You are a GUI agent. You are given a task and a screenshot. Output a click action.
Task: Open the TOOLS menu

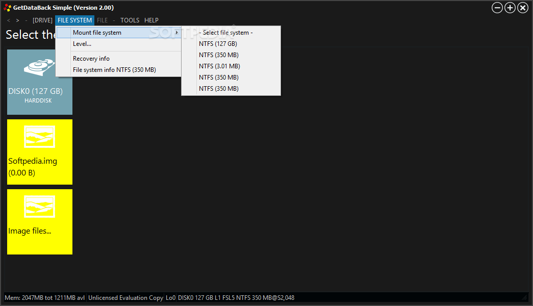[x=130, y=20]
